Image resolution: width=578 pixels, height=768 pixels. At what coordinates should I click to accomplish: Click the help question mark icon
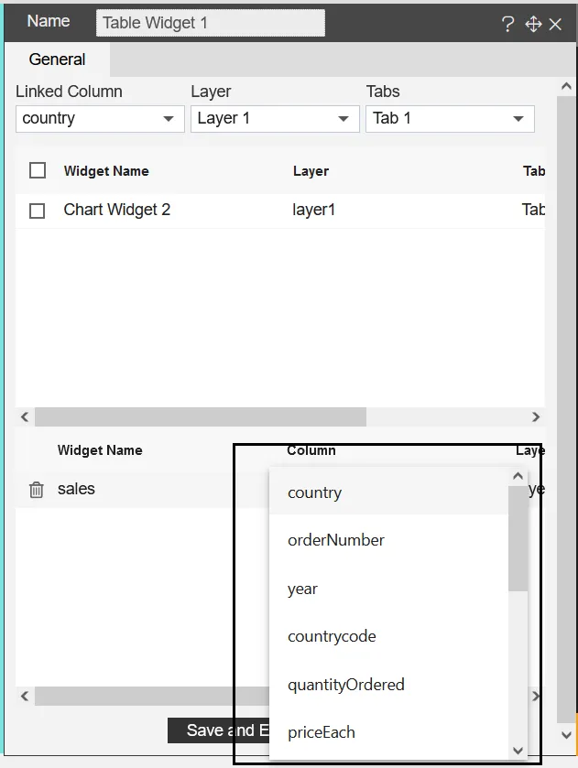[x=508, y=25]
